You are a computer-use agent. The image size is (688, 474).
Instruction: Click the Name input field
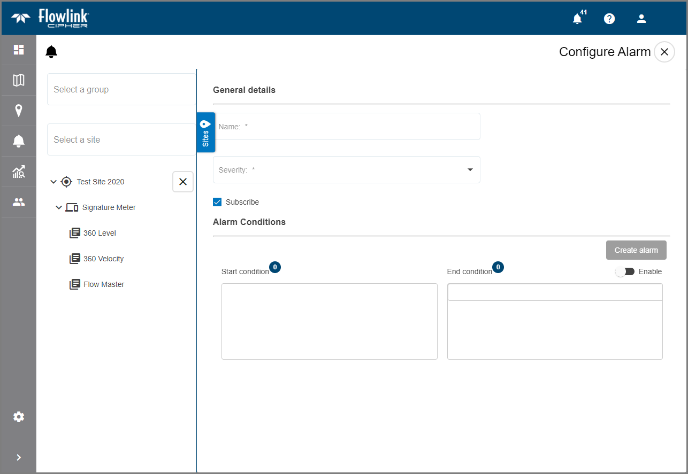coord(347,127)
